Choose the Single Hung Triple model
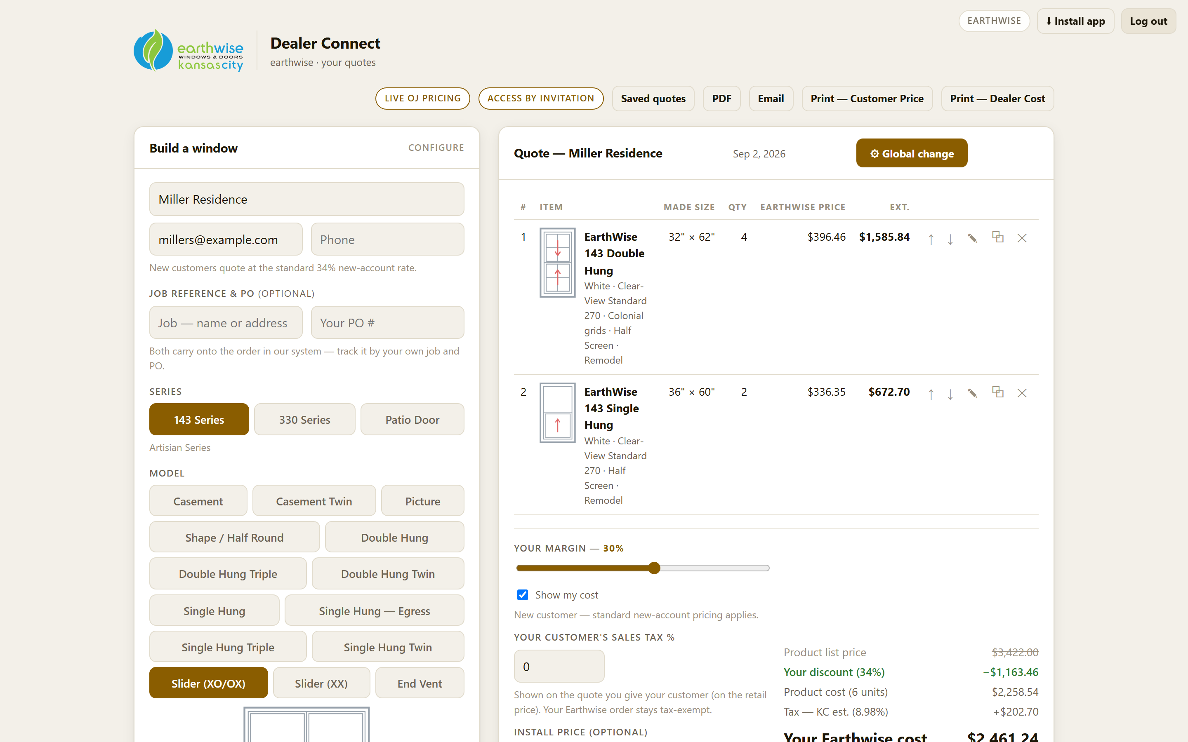 228,647
